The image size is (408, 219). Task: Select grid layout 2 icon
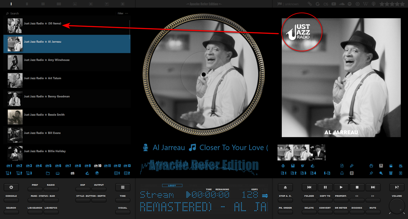(x=127, y=173)
